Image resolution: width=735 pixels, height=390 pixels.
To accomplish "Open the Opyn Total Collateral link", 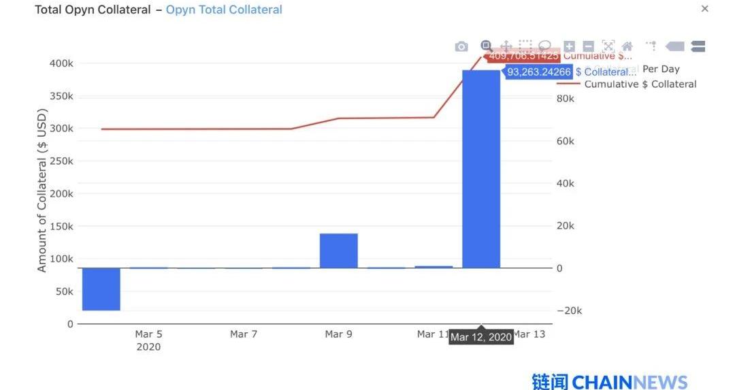I will point(224,10).
